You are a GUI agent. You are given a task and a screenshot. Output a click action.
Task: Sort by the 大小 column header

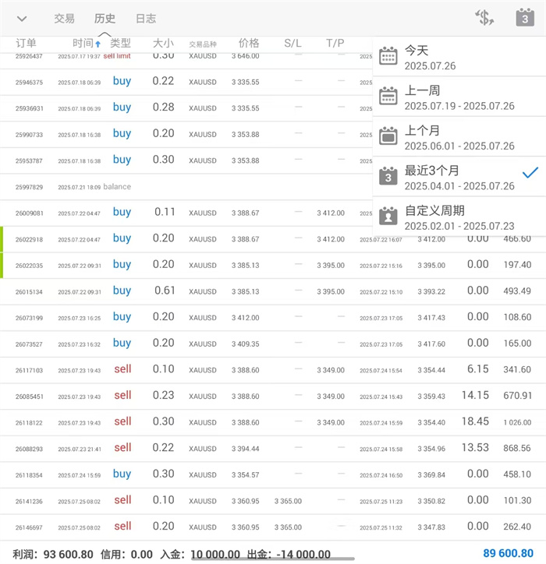point(163,43)
